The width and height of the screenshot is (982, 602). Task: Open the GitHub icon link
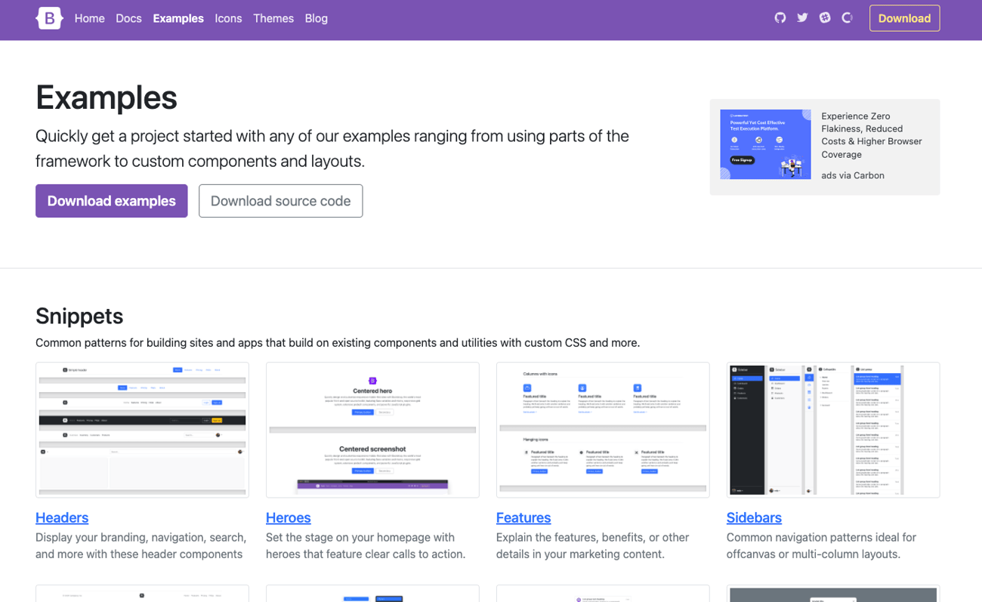click(780, 17)
